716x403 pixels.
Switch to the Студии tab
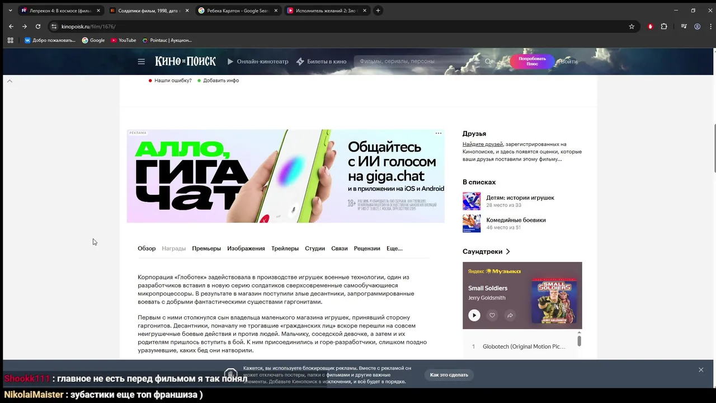pyautogui.click(x=315, y=249)
